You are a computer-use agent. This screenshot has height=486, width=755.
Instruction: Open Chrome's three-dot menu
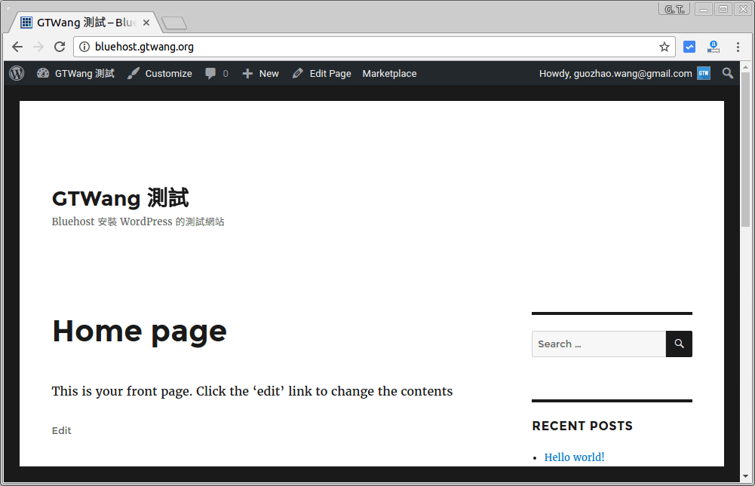[738, 47]
